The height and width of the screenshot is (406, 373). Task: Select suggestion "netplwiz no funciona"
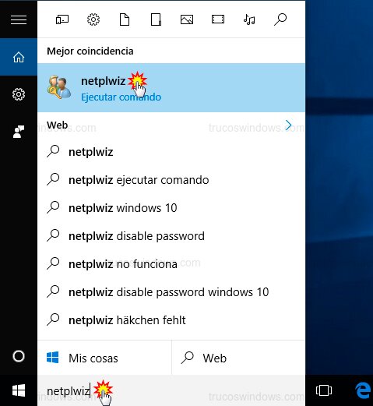pos(171,264)
